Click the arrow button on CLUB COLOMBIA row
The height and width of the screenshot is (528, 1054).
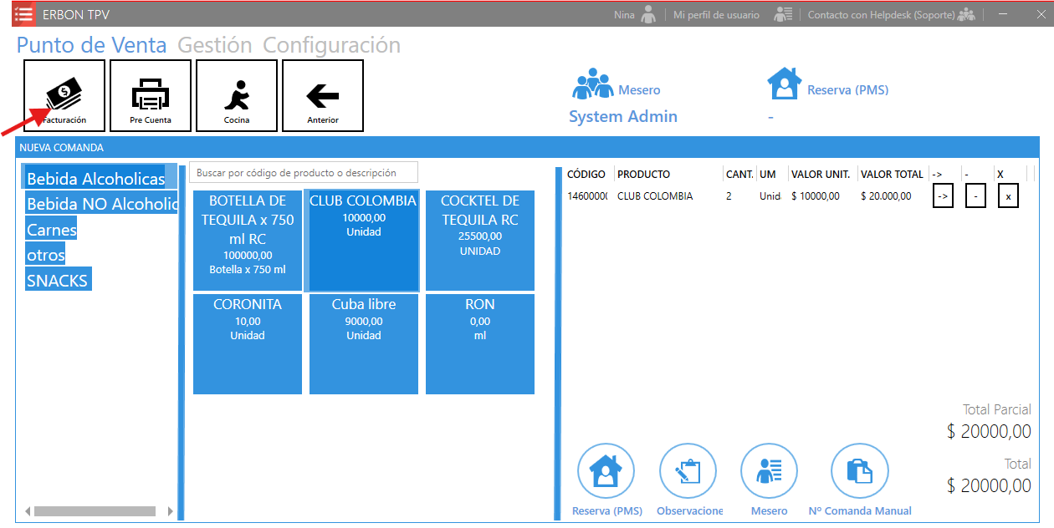943,197
